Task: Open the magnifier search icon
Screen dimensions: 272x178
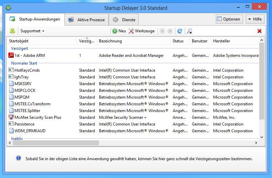Action: [189, 31]
